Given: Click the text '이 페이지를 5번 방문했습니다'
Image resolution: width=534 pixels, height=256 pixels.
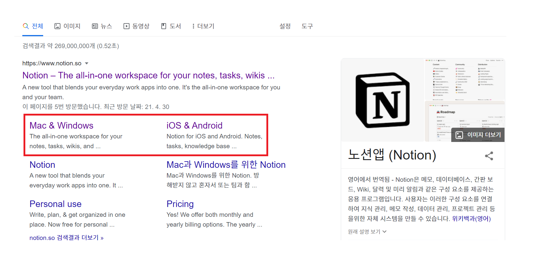Looking at the screenshot, I should (x=62, y=107).
